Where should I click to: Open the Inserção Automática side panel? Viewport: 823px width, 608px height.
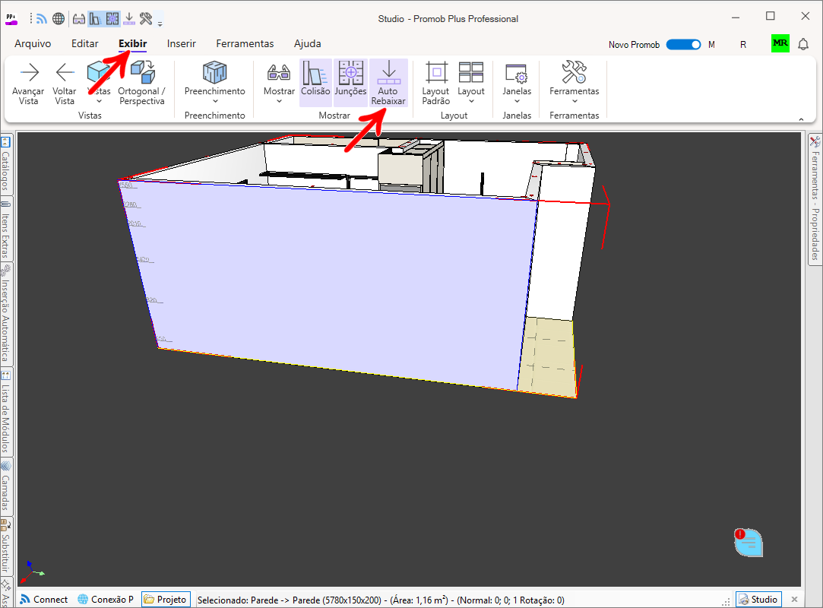(6, 314)
